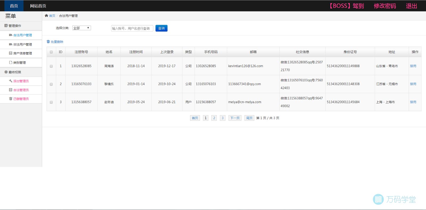This screenshot has width=426, height=210.
Task: Check the row for 周海涛
Action: coord(51,66)
